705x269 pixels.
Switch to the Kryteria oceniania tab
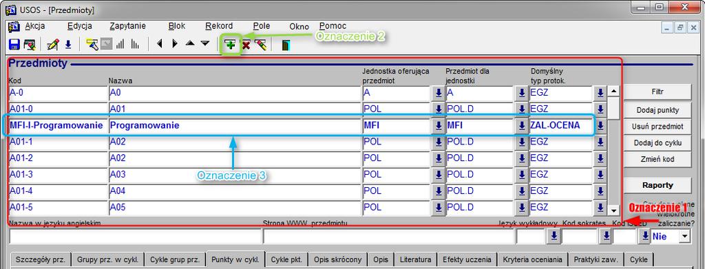click(532, 259)
